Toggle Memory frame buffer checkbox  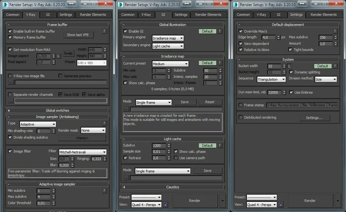[x=10, y=37]
